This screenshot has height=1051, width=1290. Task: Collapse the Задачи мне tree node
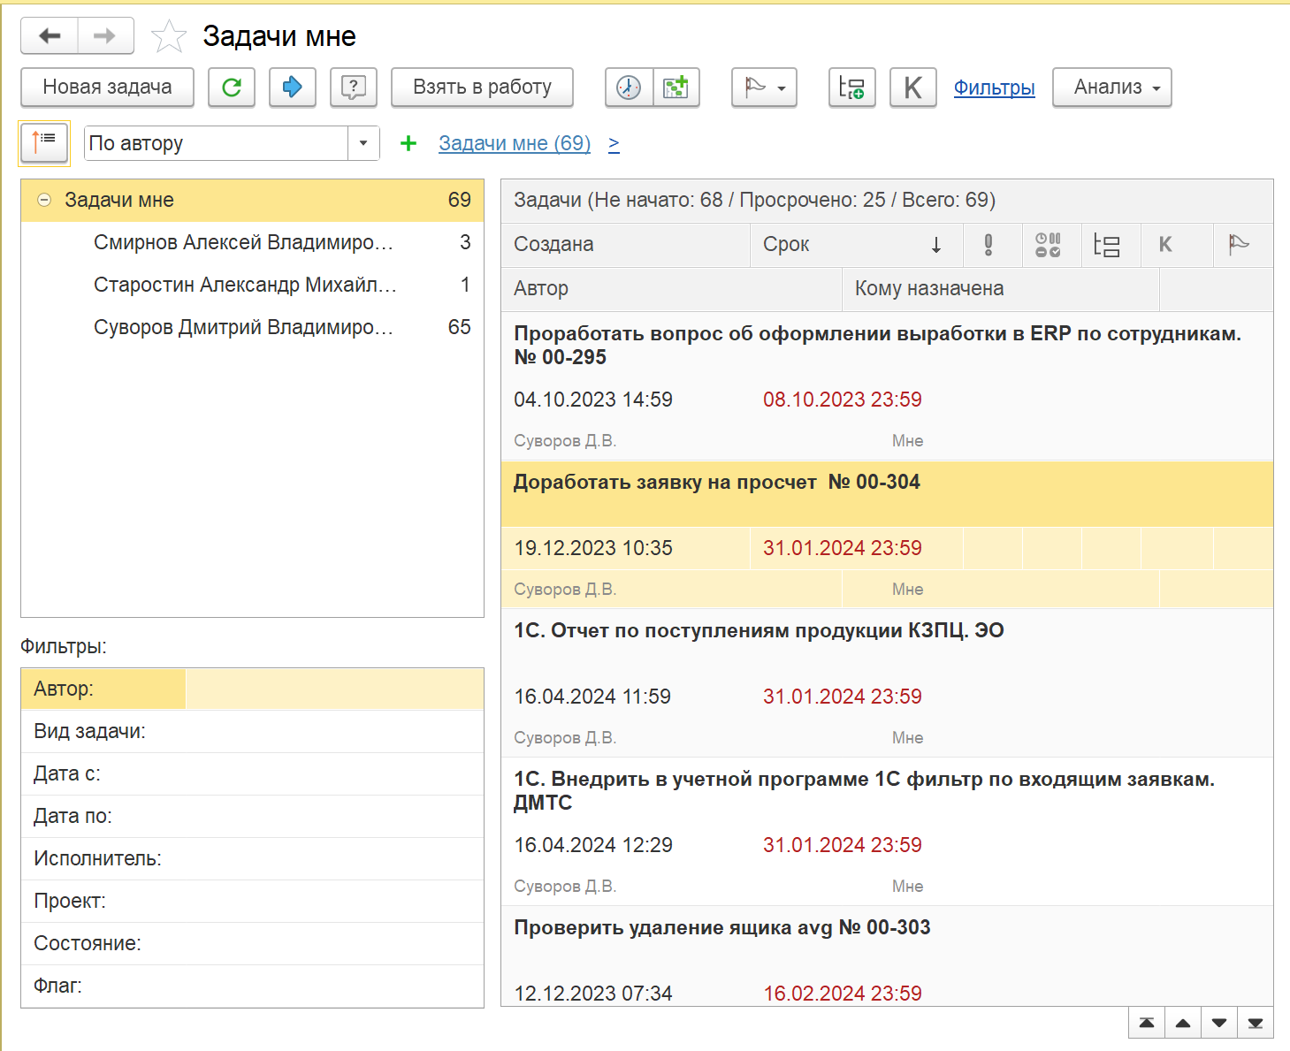(x=44, y=200)
